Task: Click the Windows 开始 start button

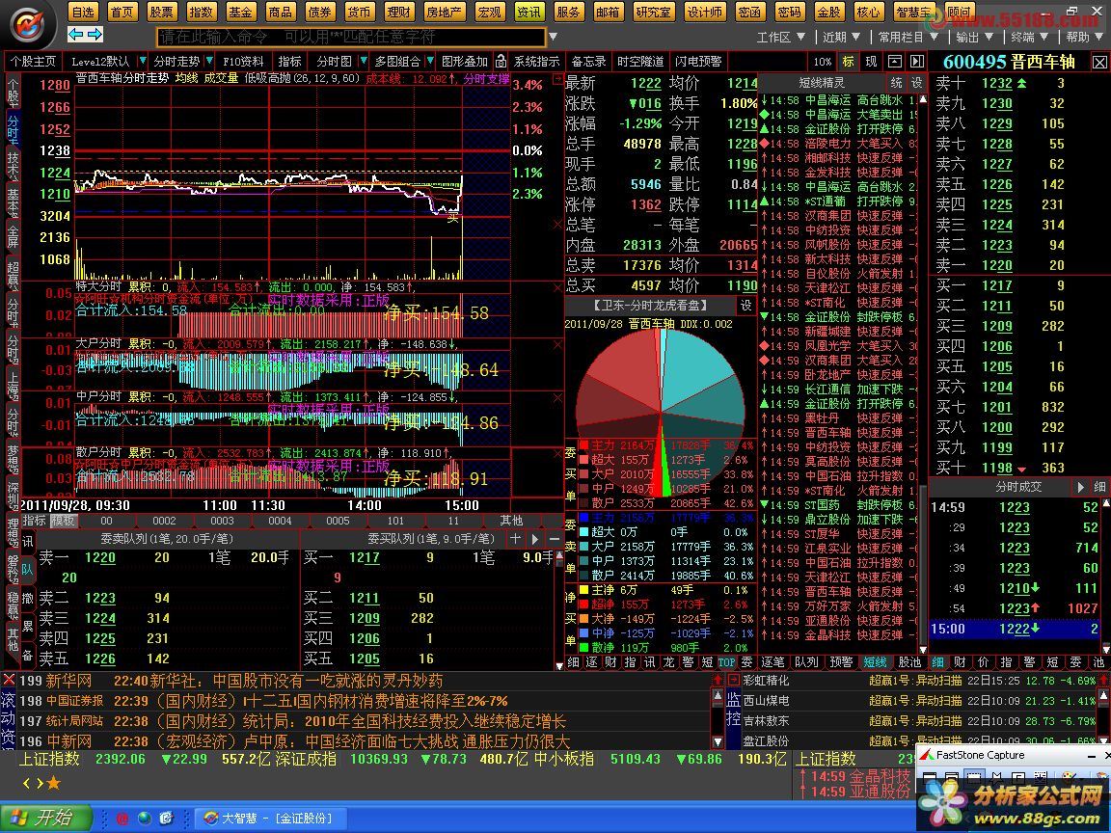Action: pyautogui.click(x=46, y=819)
